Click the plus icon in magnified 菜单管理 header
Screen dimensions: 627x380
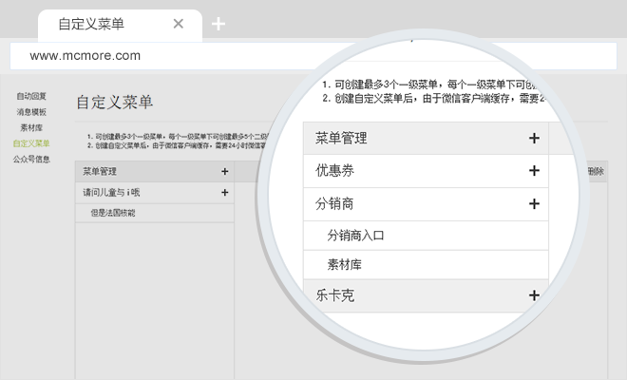point(534,139)
